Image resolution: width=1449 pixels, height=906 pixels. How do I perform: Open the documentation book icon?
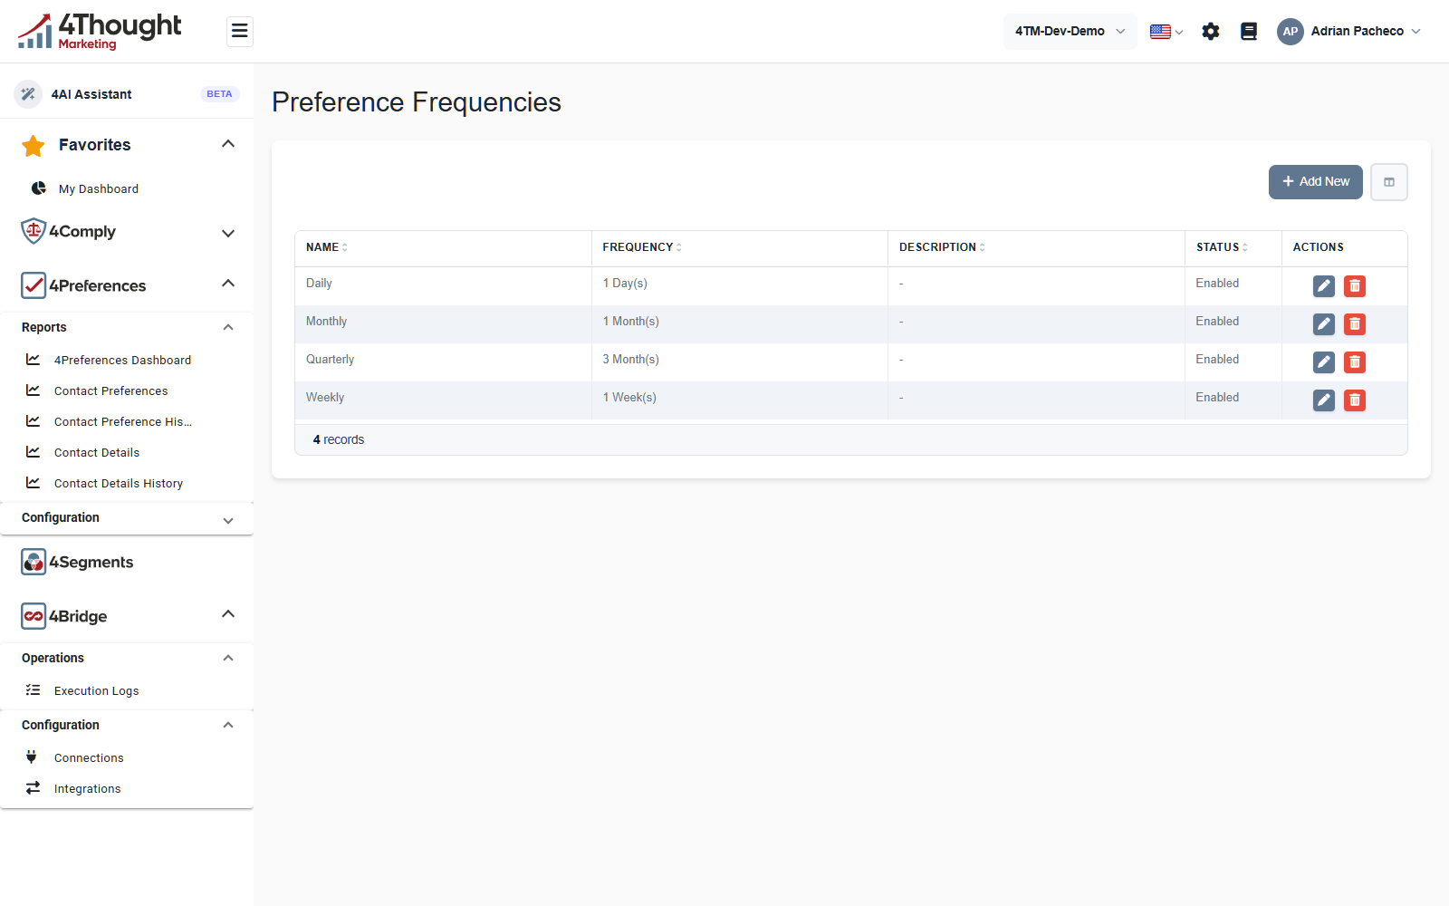(1249, 32)
